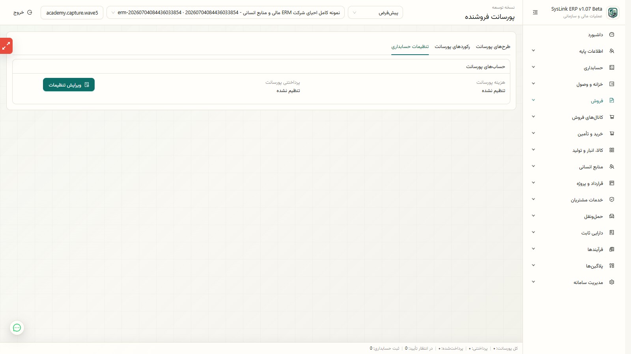Select تنظیمات حسابداری tab
The height and width of the screenshot is (354, 631).
pos(410,47)
